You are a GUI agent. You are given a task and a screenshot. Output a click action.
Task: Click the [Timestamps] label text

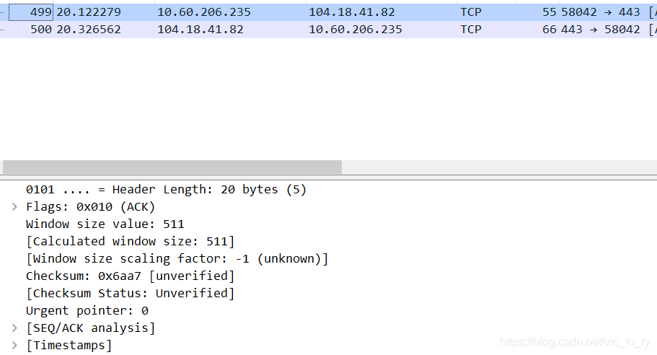pos(69,346)
